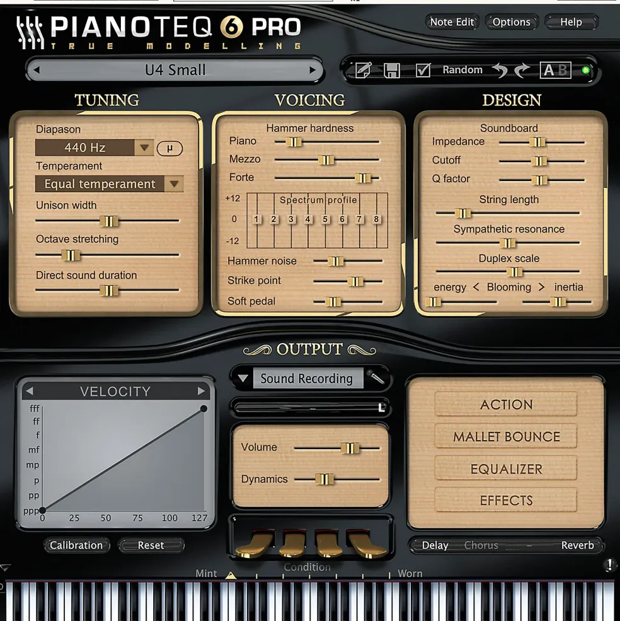Viewport: 620px width, 621px height.
Task: Click the edit preset pencil icon
Action: [364, 70]
